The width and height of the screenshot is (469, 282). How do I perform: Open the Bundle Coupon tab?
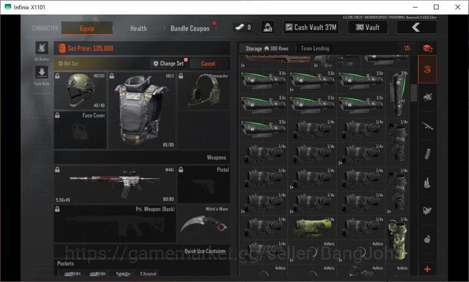(190, 29)
